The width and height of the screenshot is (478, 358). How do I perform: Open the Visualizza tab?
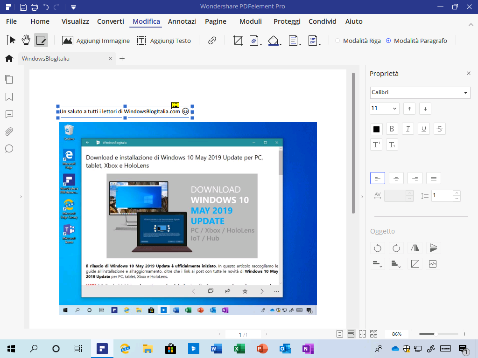click(x=75, y=21)
